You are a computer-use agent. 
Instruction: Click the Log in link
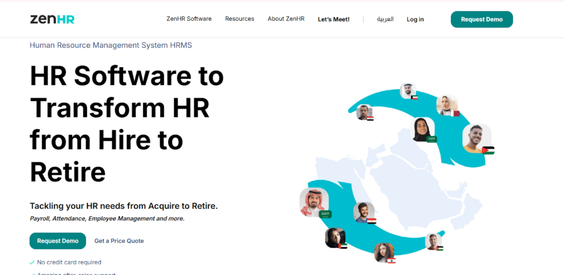click(415, 19)
